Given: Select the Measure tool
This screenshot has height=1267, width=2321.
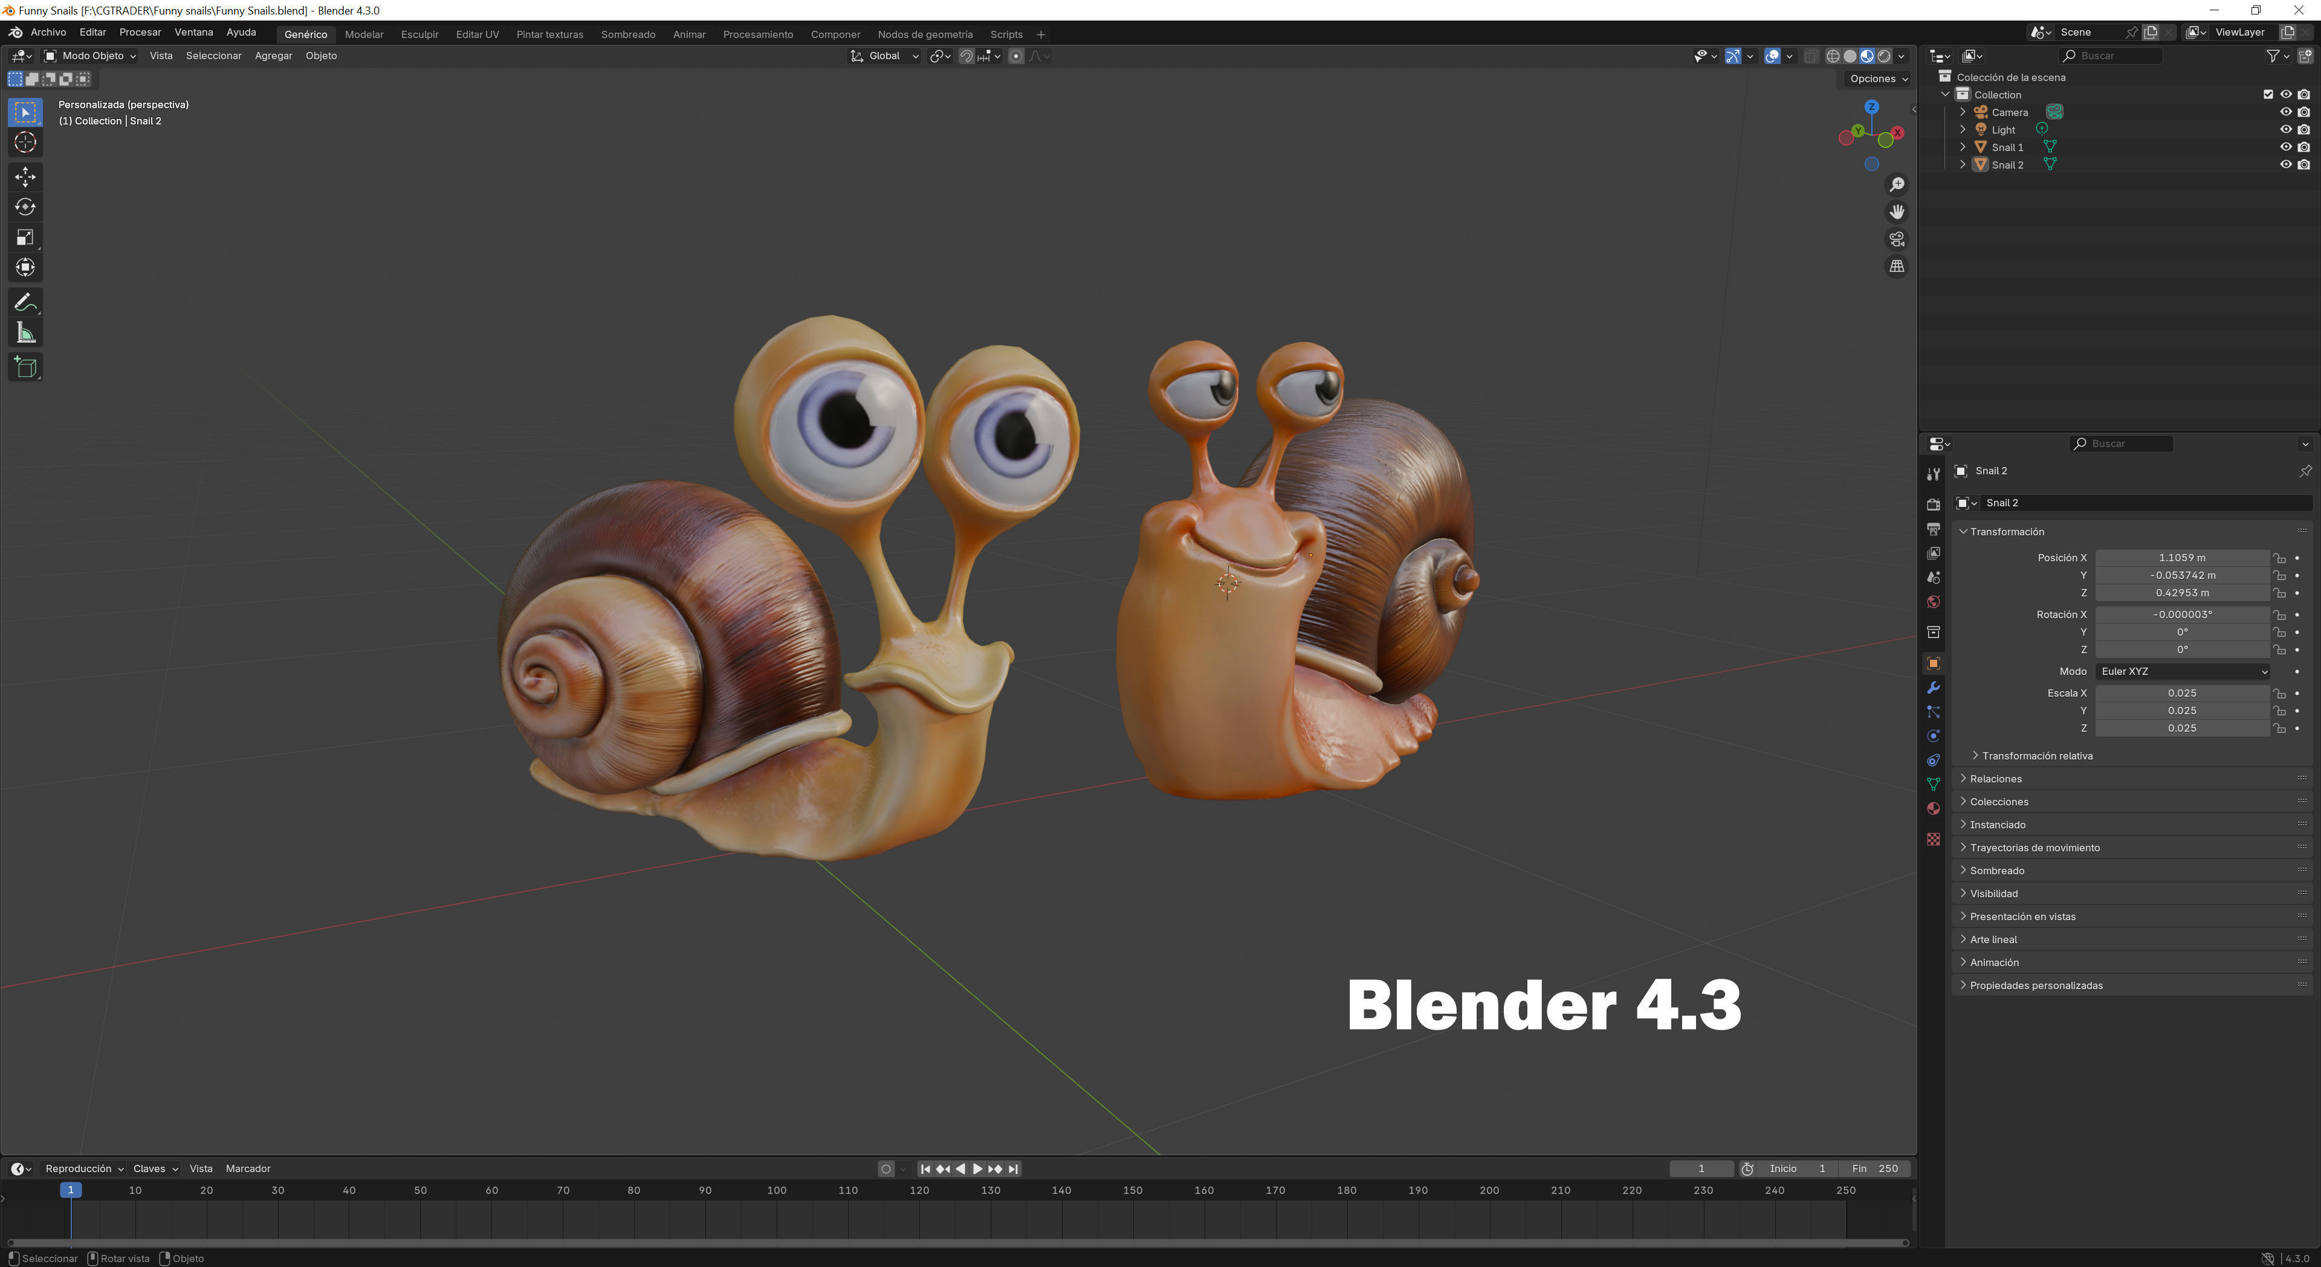Looking at the screenshot, I should [x=25, y=333].
